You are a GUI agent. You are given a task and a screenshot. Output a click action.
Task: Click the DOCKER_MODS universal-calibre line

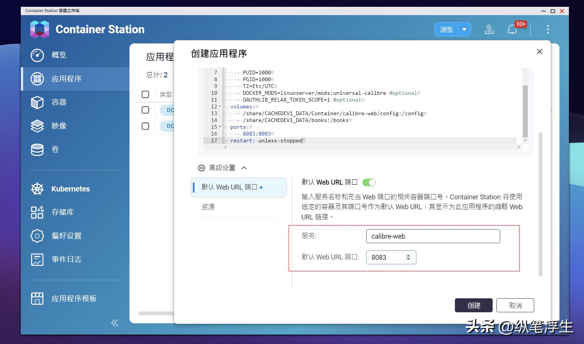(330, 93)
